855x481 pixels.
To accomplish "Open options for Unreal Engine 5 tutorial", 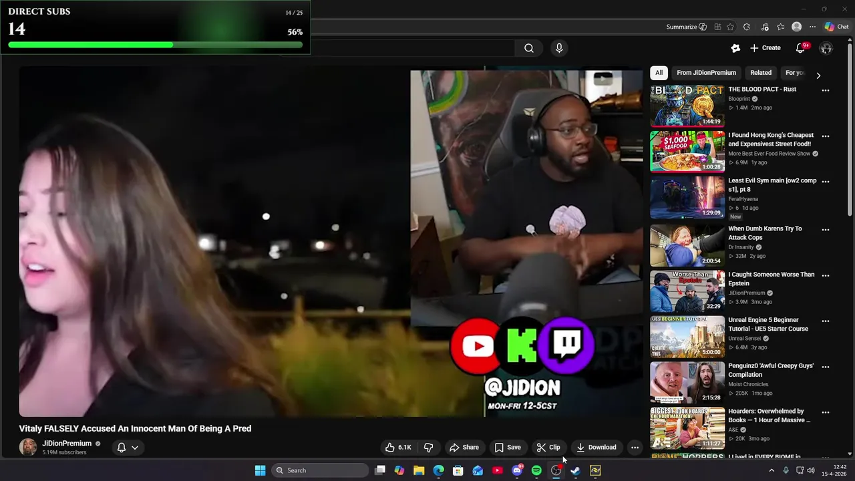I will (826, 321).
